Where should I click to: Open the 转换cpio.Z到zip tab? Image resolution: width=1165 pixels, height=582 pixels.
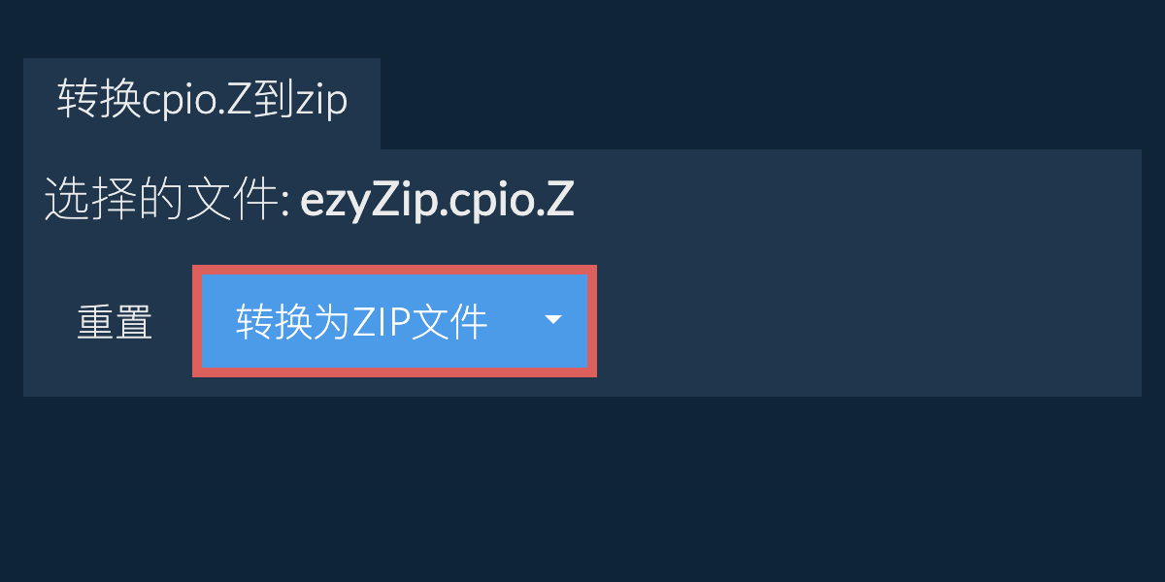tap(202, 103)
